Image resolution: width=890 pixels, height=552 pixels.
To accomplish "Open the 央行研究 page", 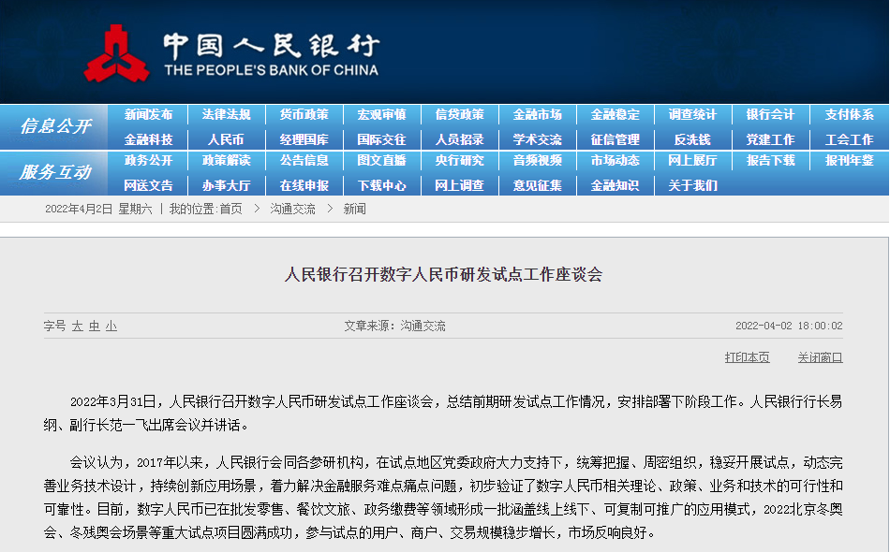I will click(459, 162).
